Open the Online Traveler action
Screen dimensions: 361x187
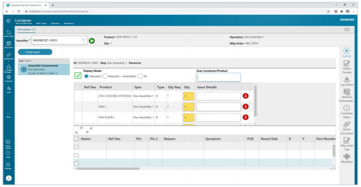tap(347, 63)
